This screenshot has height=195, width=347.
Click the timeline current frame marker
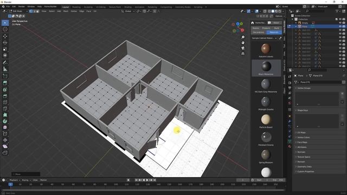point(10,184)
